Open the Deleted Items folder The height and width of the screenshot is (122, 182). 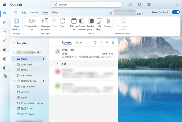point(29,81)
